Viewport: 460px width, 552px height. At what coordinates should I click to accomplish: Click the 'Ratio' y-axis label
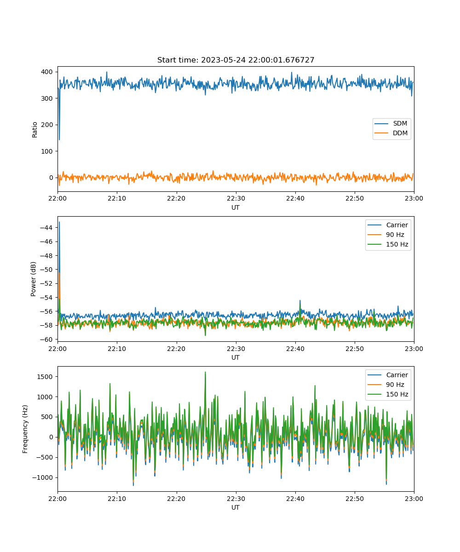point(35,129)
